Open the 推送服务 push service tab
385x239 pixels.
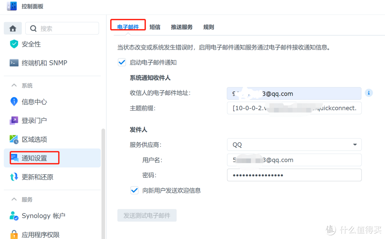[x=181, y=27]
